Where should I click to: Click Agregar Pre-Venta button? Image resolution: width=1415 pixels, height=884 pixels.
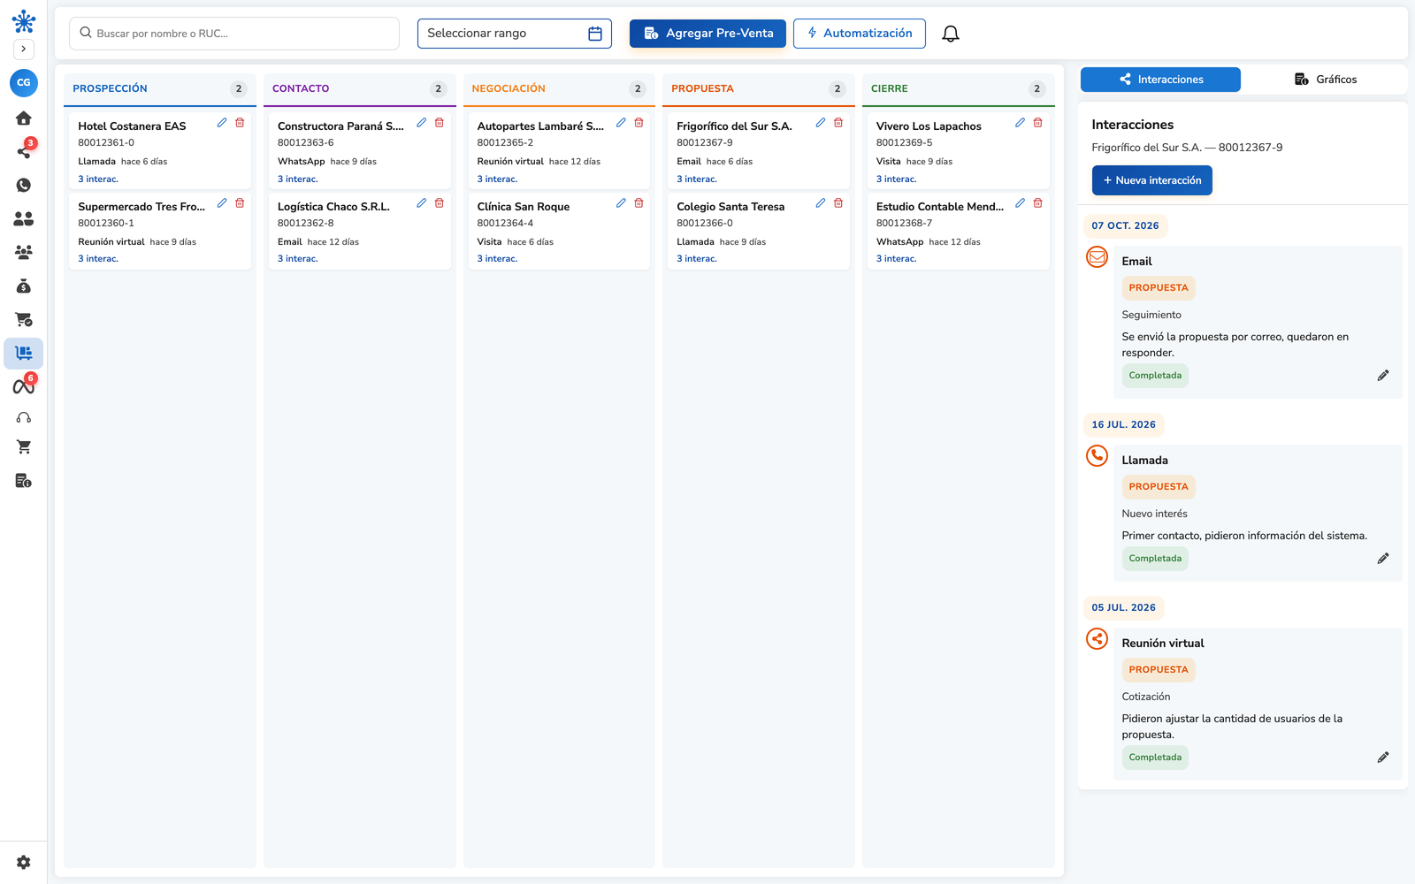tap(707, 34)
